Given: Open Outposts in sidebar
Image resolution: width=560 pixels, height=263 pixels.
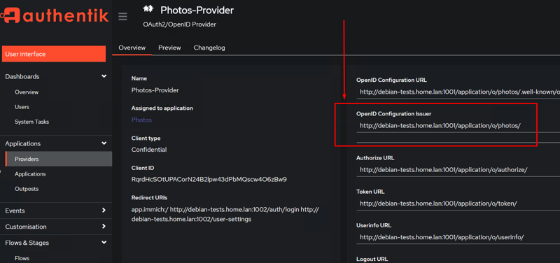Looking at the screenshot, I should click(27, 189).
